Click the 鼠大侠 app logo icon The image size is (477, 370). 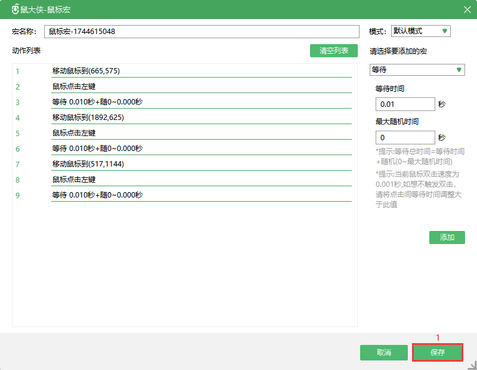pyautogui.click(x=14, y=10)
